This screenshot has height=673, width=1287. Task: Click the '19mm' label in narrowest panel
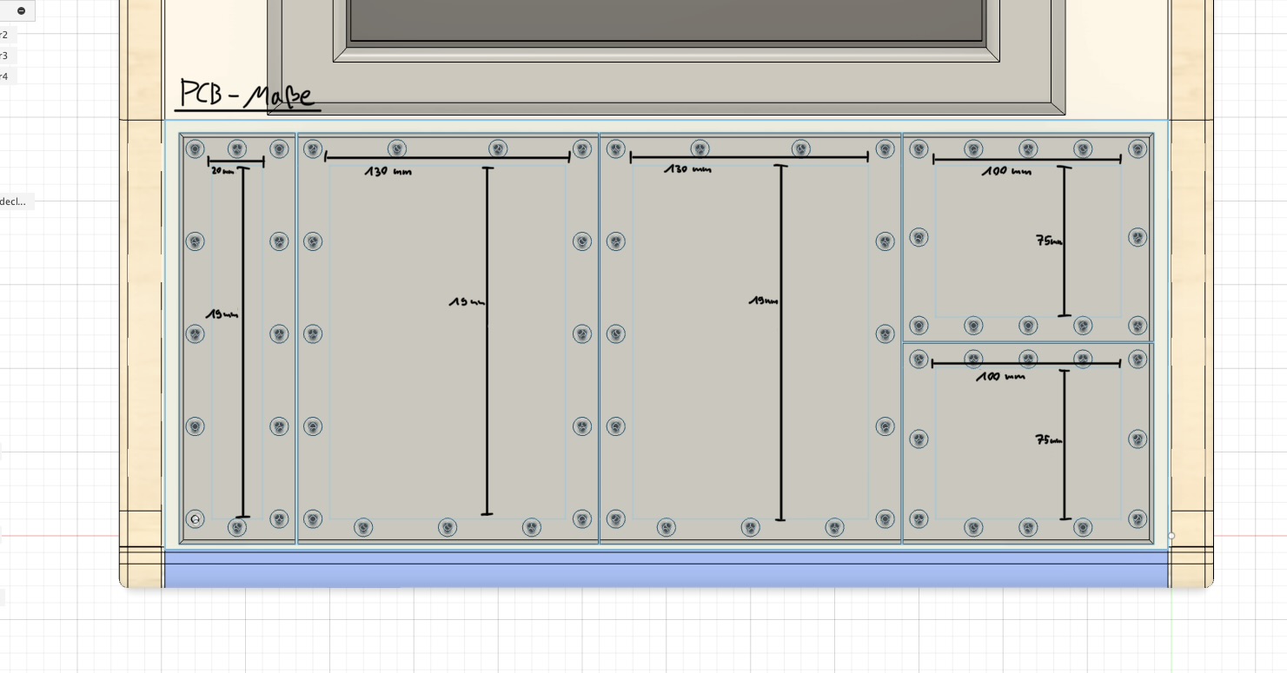coord(221,314)
